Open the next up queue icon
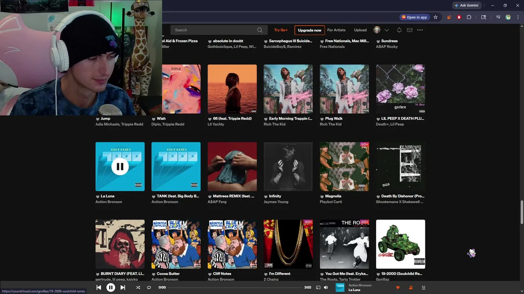The image size is (524, 294). pyautogui.click(x=424, y=287)
